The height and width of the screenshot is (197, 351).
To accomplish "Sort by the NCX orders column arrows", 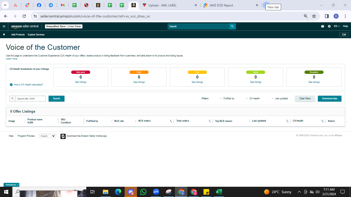I will tap(171, 121).
